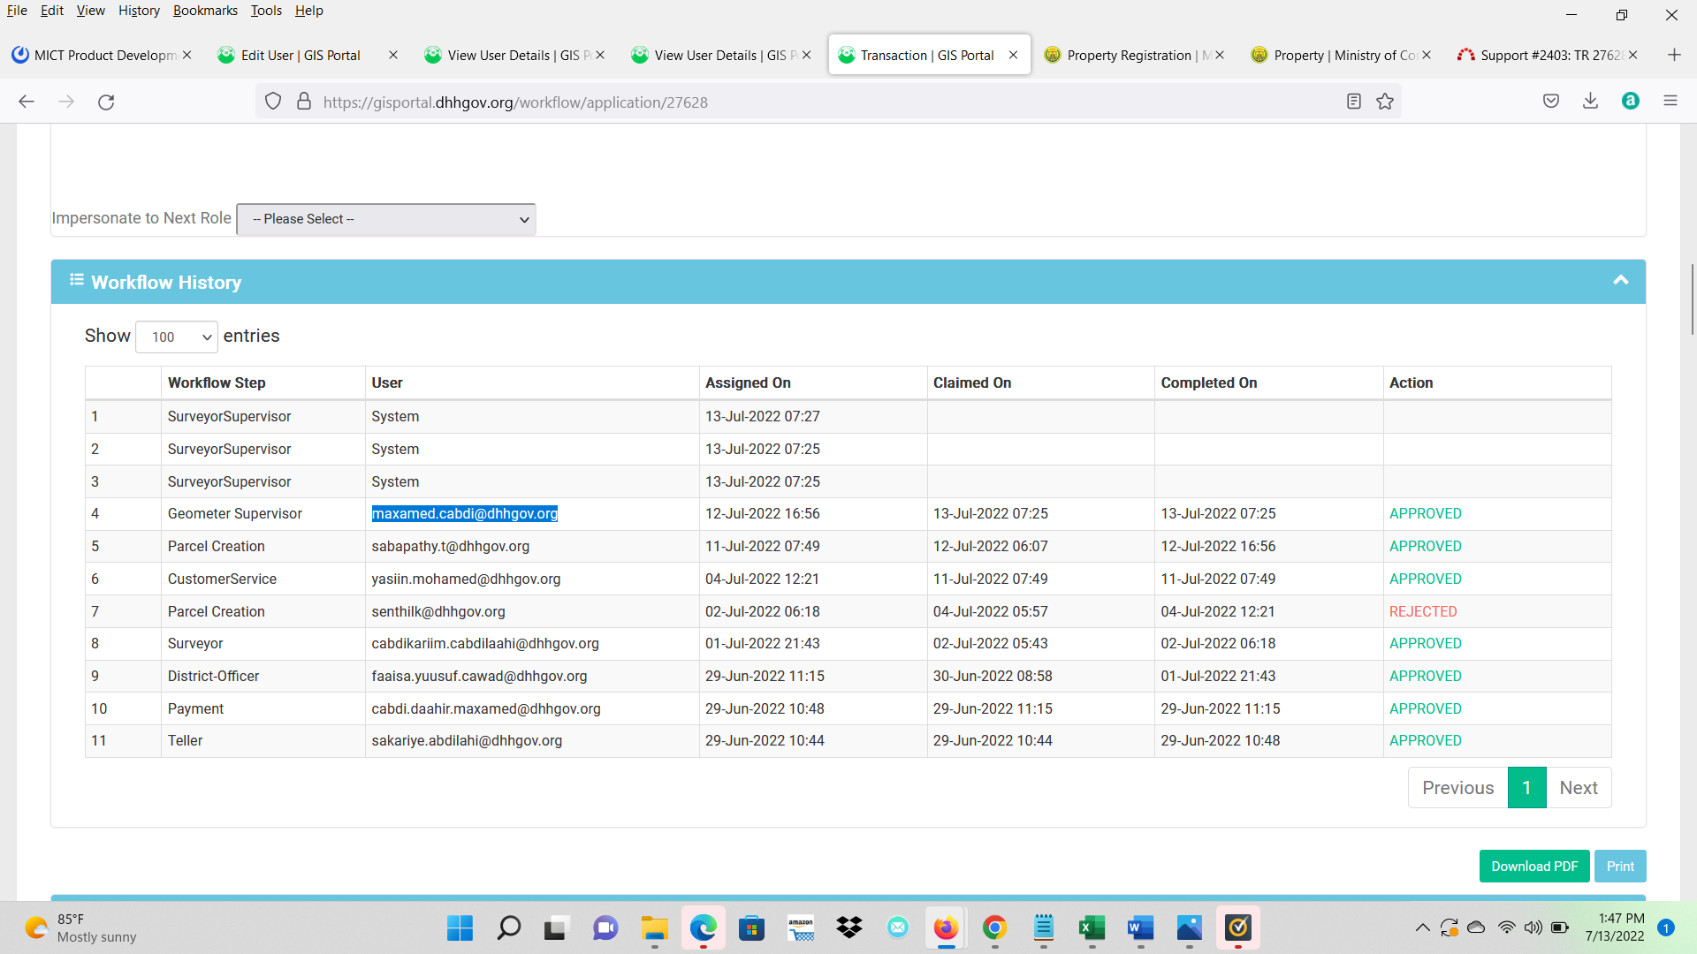Open Excel from the taskbar
Screen dimensions: 1697x954
point(1092,927)
